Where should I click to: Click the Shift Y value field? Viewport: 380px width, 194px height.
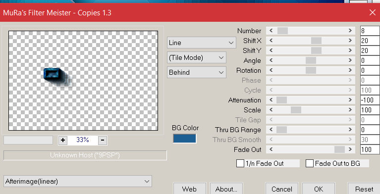(x=370, y=50)
